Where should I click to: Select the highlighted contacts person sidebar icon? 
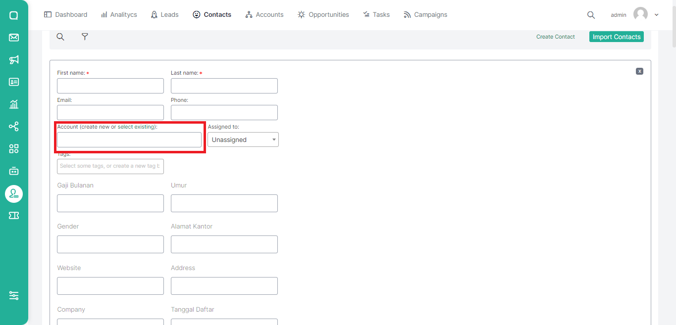pos(14,193)
